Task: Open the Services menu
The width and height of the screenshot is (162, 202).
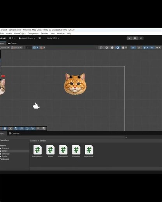Action: 44,33
